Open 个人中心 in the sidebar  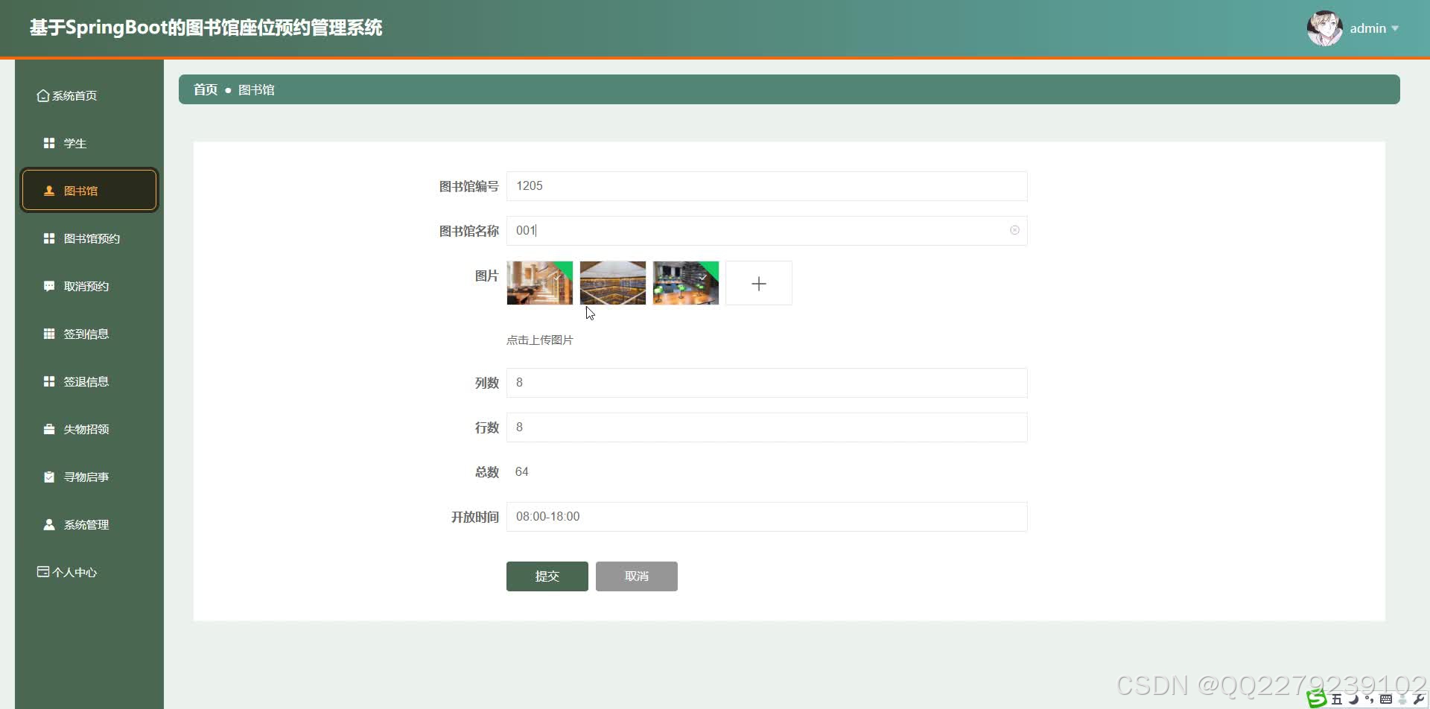click(x=89, y=572)
